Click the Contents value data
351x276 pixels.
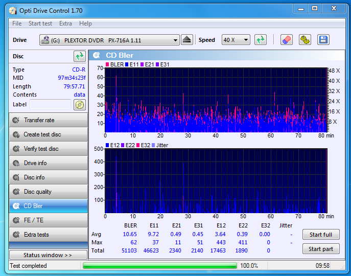(80, 95)
